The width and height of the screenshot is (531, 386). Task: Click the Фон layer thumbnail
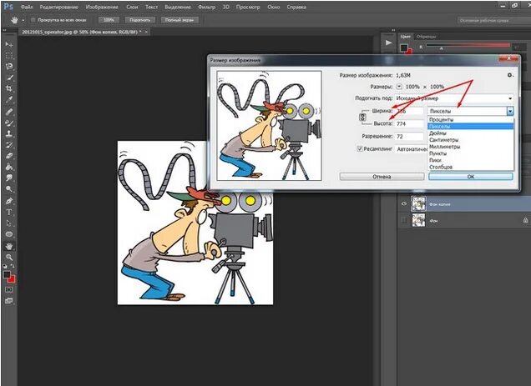click(x=418, y=220)
